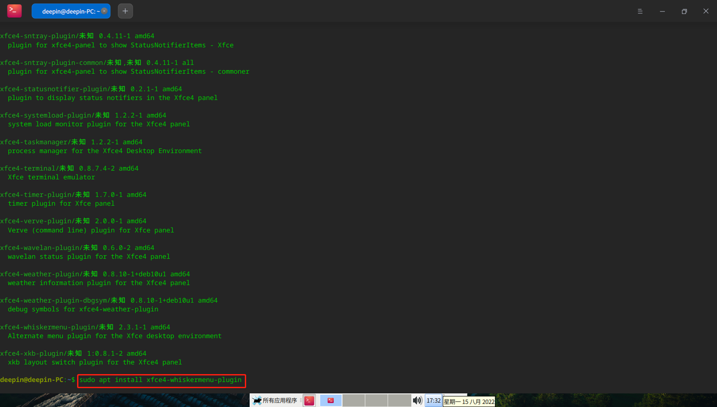This screenshot has width=717, height=407.
Task: Click the volume speaker icon in panel
Action: (x=417, y=400)
